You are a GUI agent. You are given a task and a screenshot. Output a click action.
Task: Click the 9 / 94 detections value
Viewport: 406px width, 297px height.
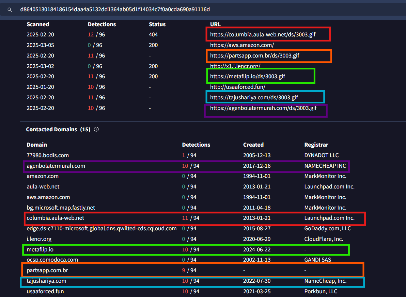[189, 270]
